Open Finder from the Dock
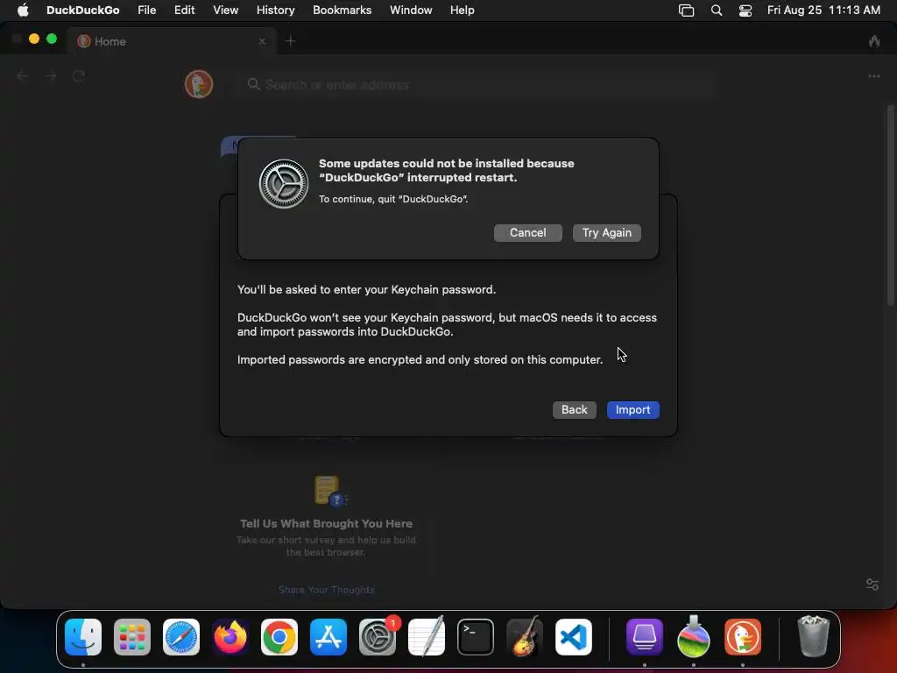Screen dimensions: 897x673 pyautogui.click(x=83, y=637)
